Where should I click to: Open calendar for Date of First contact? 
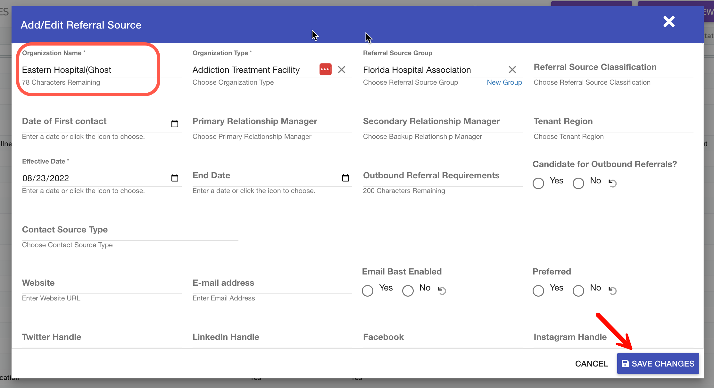175,124
